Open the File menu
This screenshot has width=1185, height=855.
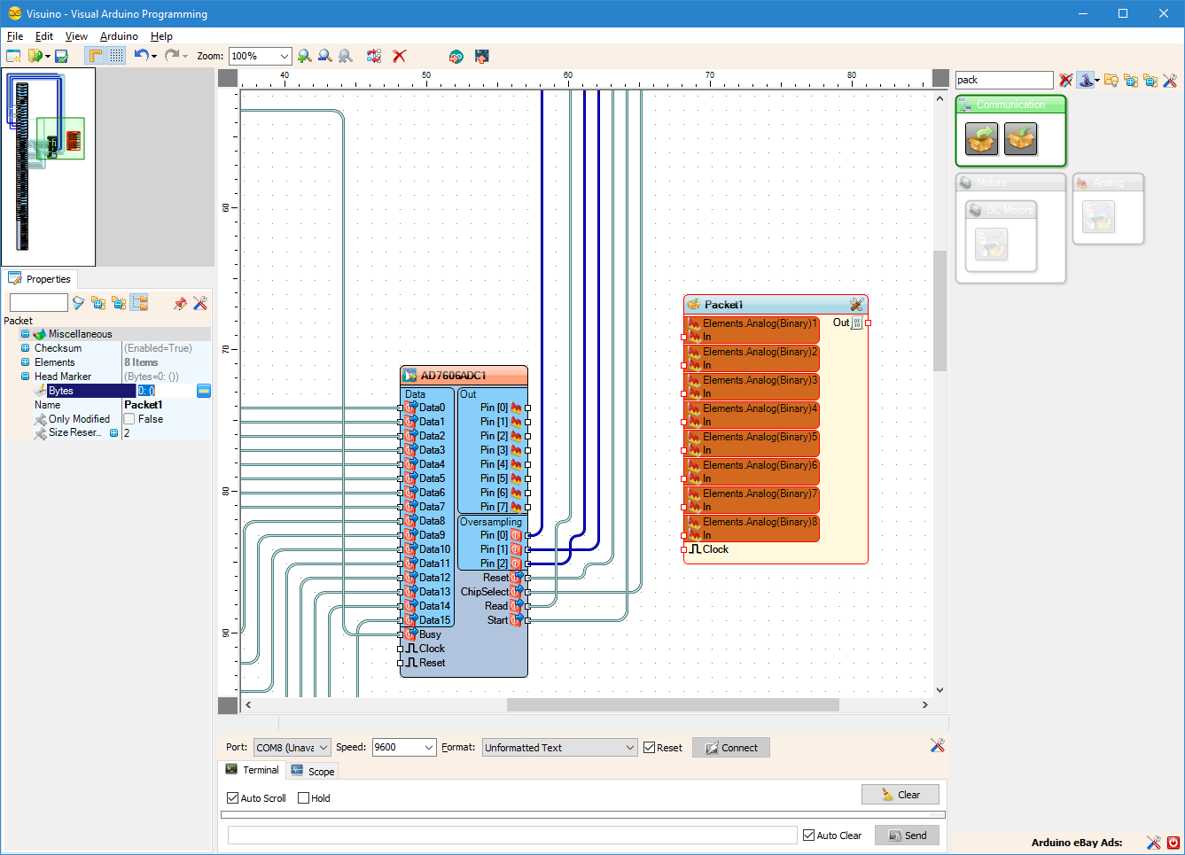click(15, 36)
